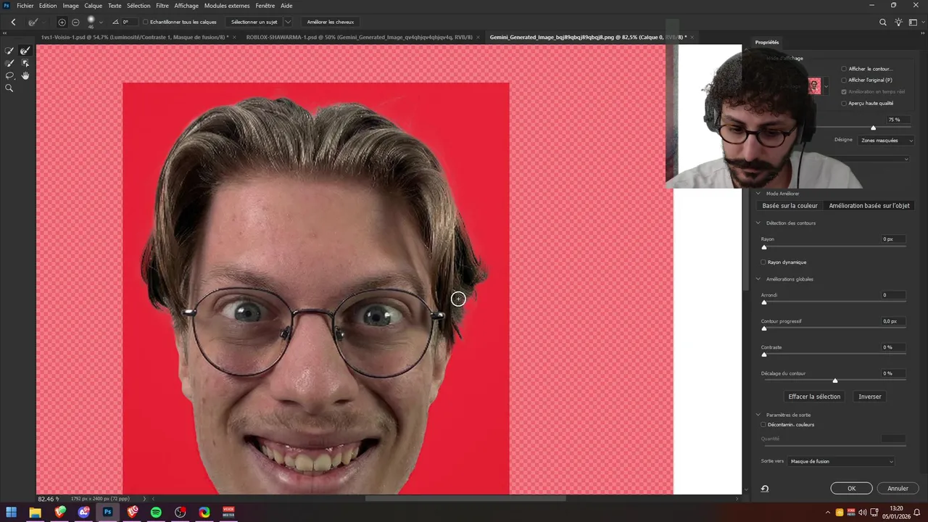
Task: Enable Afficher le contour checkbox
Action: coord(844,69)
